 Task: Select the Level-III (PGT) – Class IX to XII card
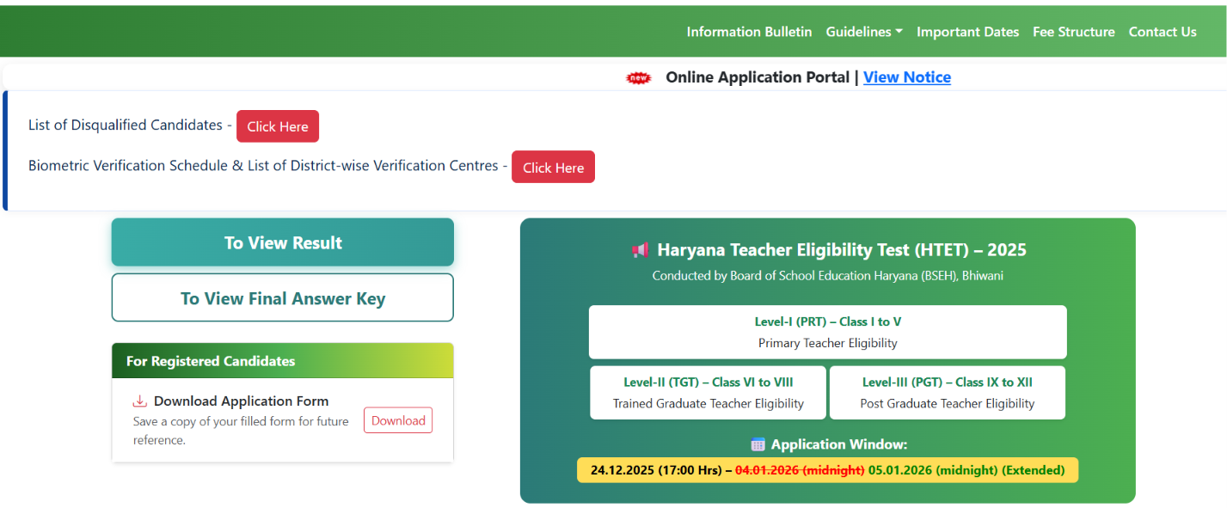(948, 393)
